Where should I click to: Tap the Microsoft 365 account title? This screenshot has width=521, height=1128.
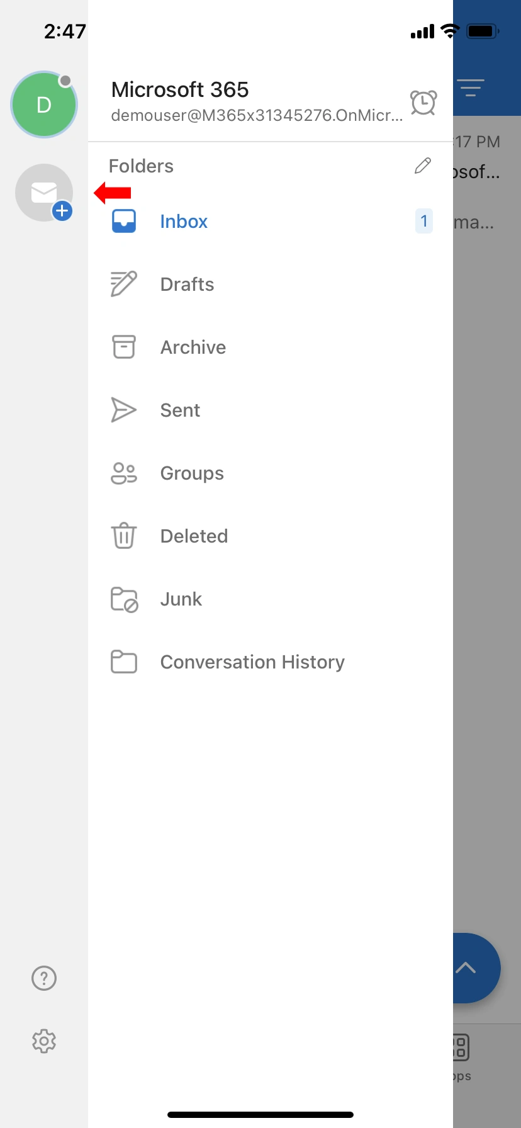pyautogui.click(x=180, y=89)
